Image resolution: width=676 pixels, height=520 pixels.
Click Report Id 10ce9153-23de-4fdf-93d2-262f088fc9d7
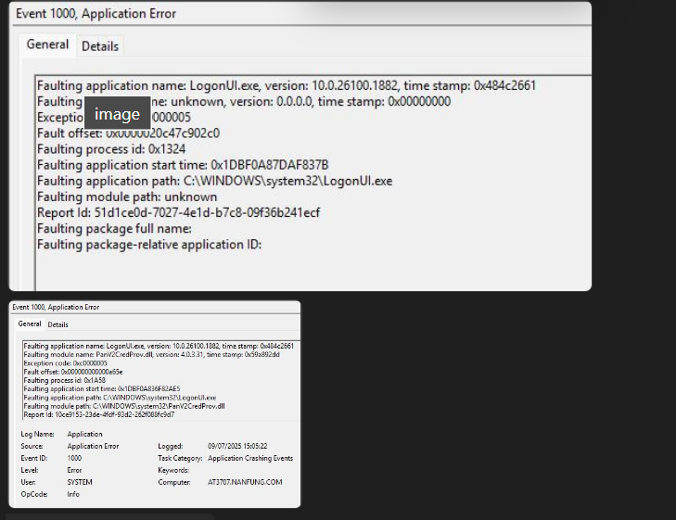pyautogui.click(x=99, y=414)
